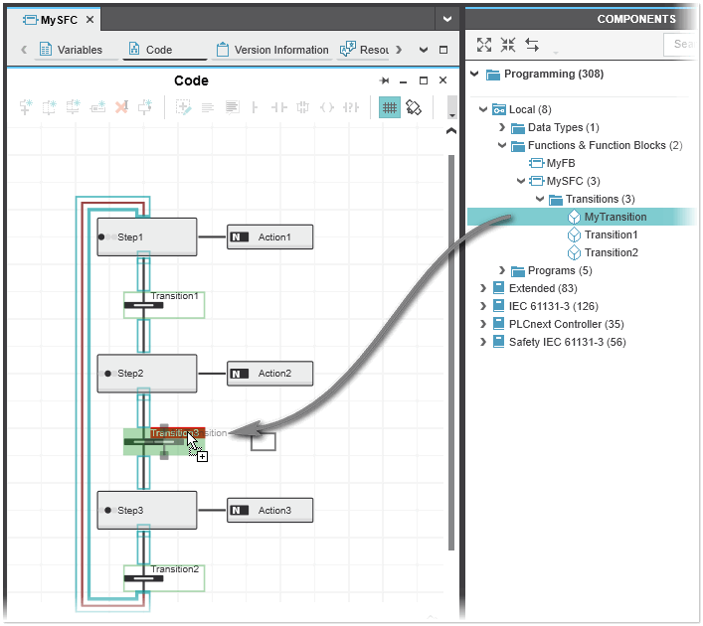Image resolution: width=703 pixels, height=626 pixels.
Task: Collapse the Programming (308) category
Action: coord(475,74)
